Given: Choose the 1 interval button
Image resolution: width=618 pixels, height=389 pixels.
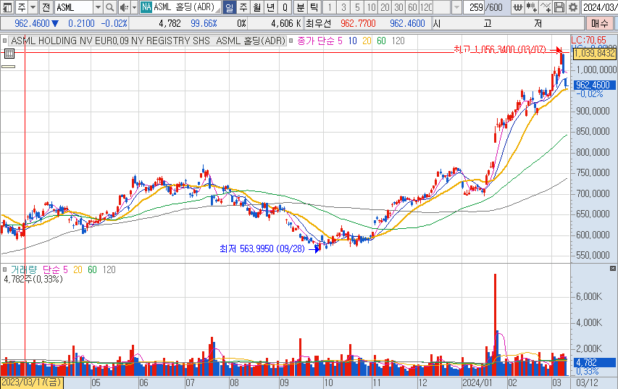Looking at the screenshot, I should [330, 7].
